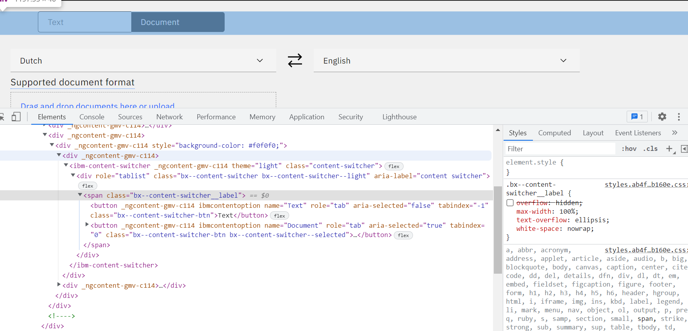Click flex badge after Document button
688x331 pixels.
pos(403,235)
